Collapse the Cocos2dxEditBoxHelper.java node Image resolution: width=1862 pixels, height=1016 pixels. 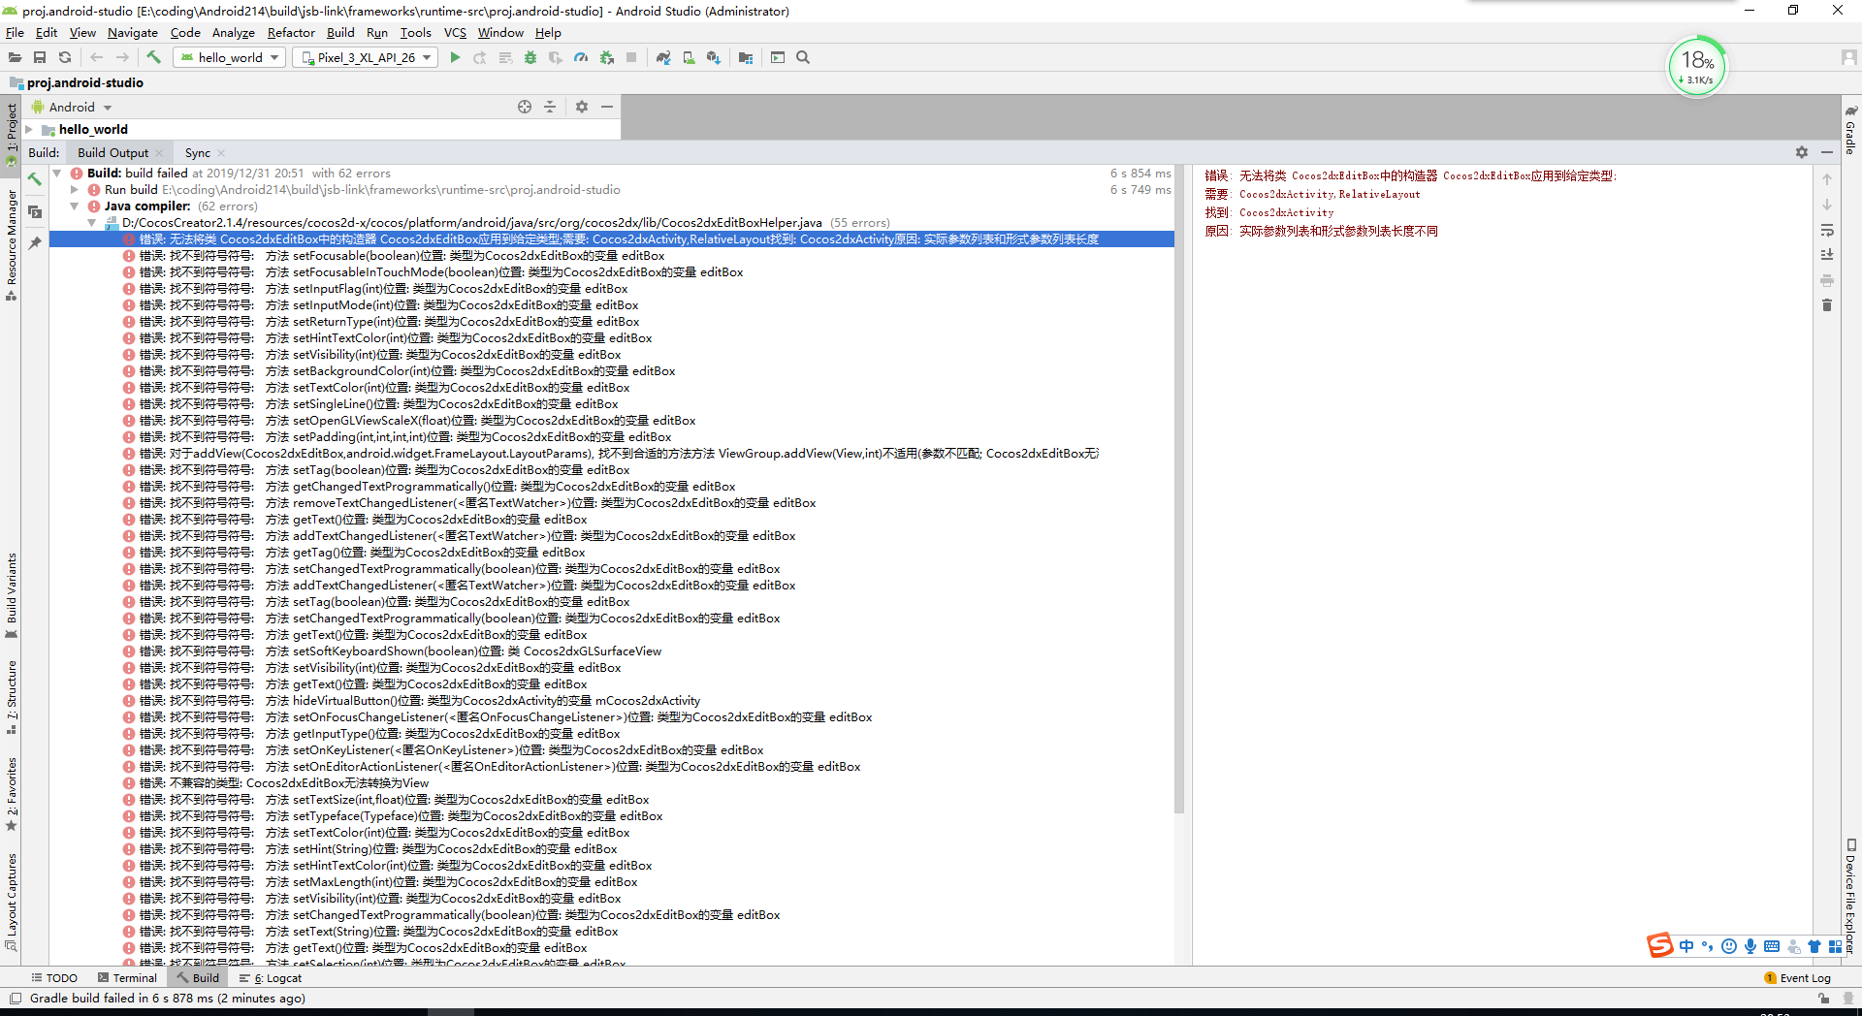(92, 223)
